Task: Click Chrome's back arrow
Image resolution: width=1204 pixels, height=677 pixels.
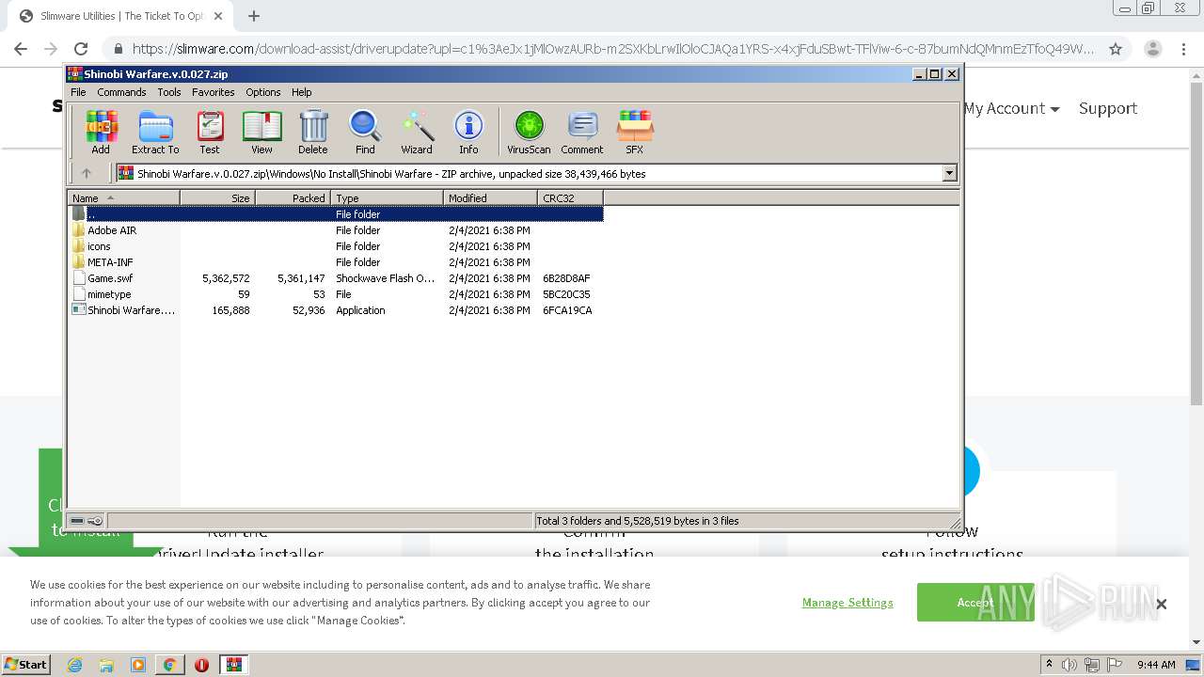Action: pos(21,49)
